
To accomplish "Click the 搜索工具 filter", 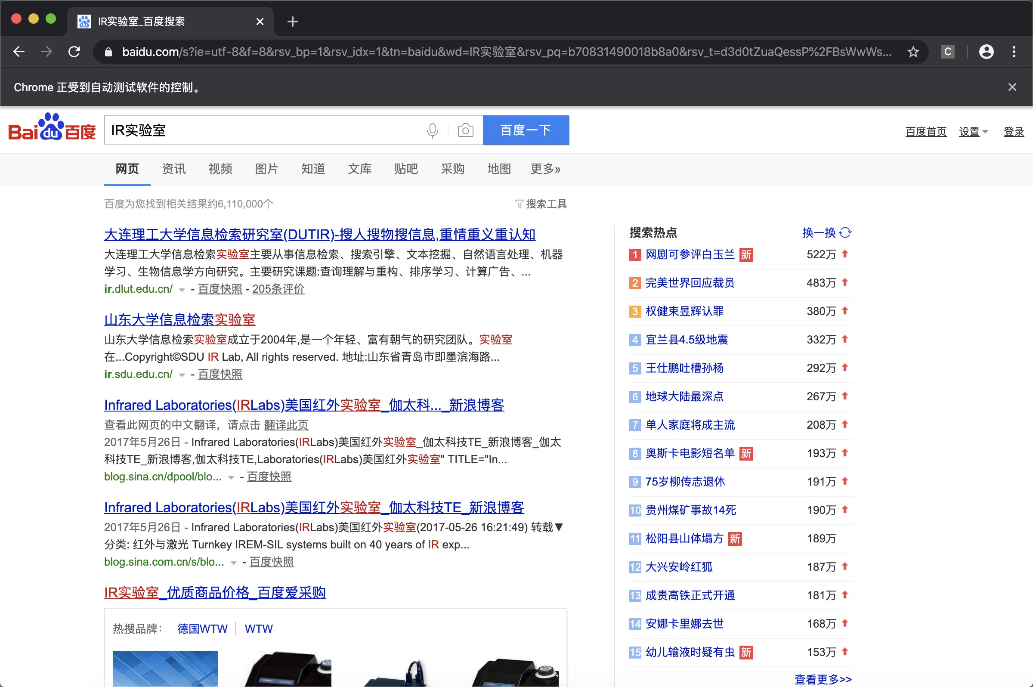I will click(546, 204).
